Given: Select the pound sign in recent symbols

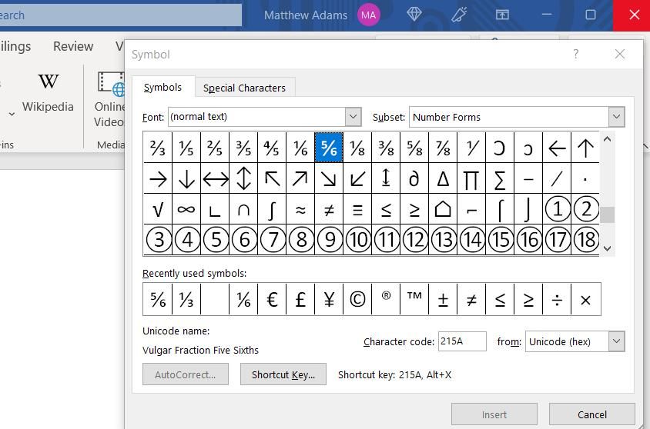Looking at the screenshot, I should 300,299.
